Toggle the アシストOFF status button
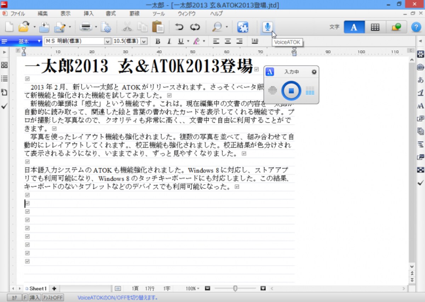 tap(53, 298)
